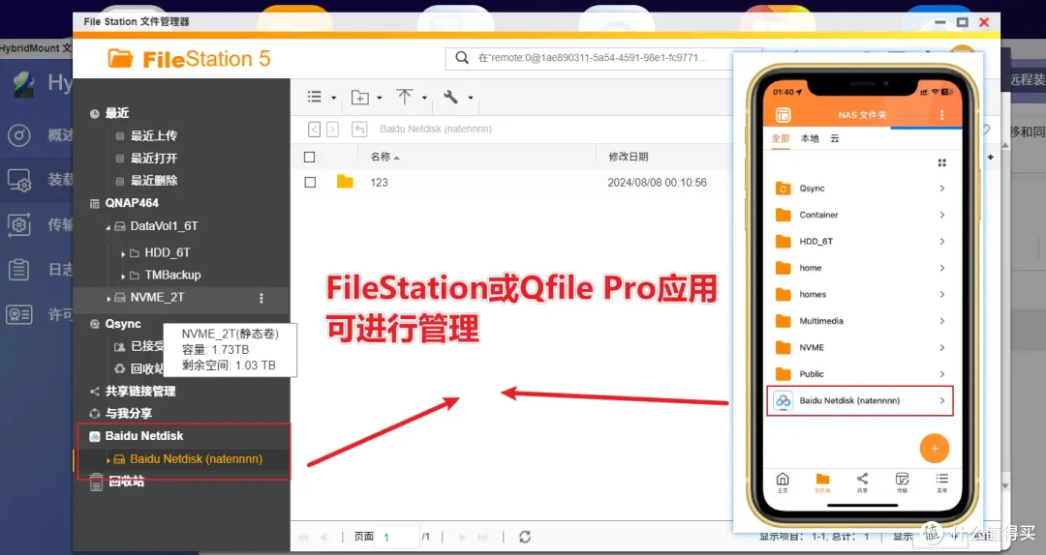Select the 全部 tab in phone app
The height and width of the screenshot is (555, 1046).
(x=781, y=138)
